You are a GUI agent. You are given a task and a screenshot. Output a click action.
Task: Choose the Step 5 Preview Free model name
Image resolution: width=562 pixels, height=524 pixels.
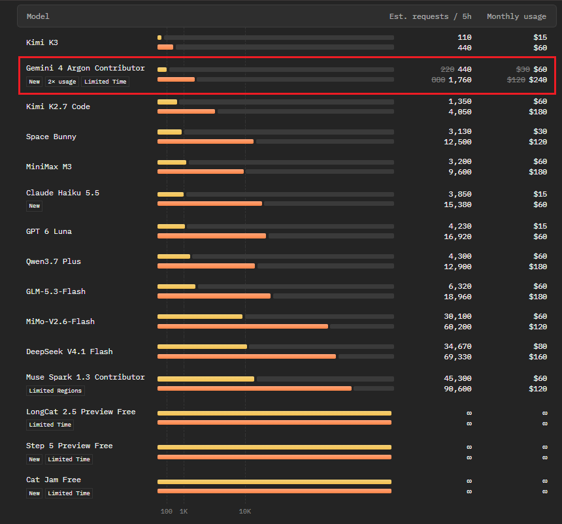[x=69, y=446]
